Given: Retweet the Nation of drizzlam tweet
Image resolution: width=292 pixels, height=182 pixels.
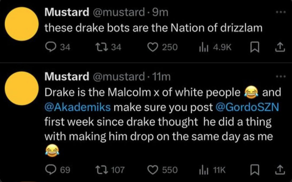Looking at the screenshot, I should coord(99,48).
